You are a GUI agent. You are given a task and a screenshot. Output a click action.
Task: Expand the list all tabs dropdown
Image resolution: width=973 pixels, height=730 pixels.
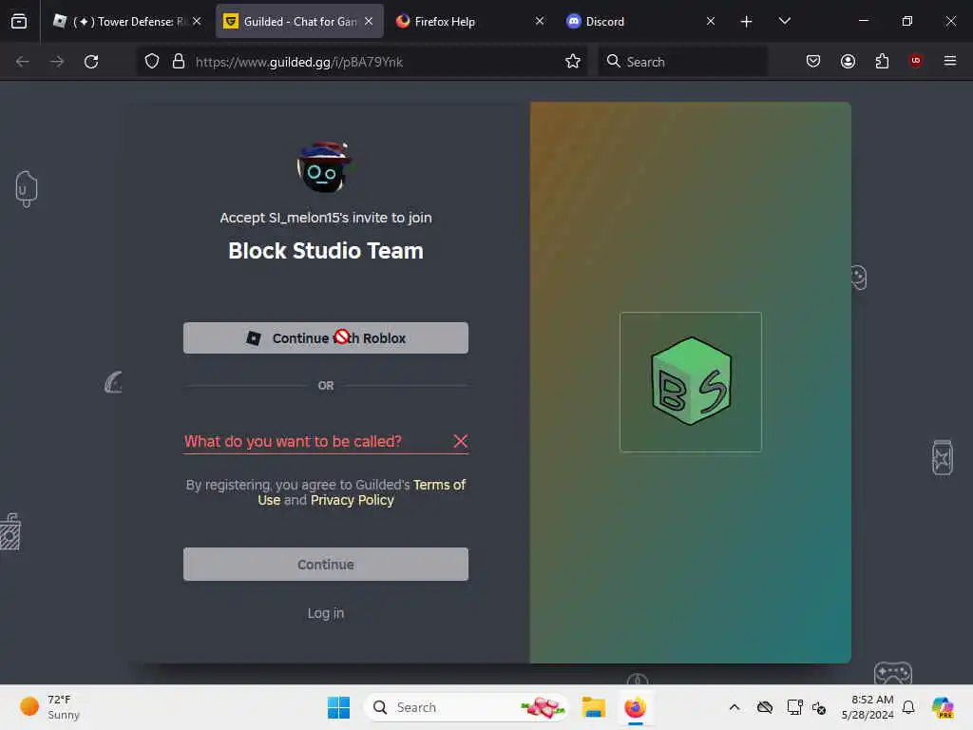[x=784, y=22]
